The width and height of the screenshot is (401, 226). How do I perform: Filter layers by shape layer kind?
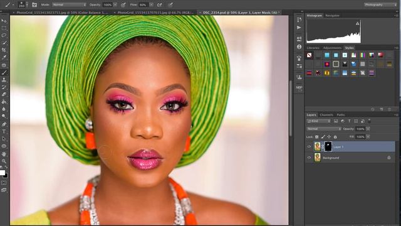pyautogui.click(x=356, y=121)
